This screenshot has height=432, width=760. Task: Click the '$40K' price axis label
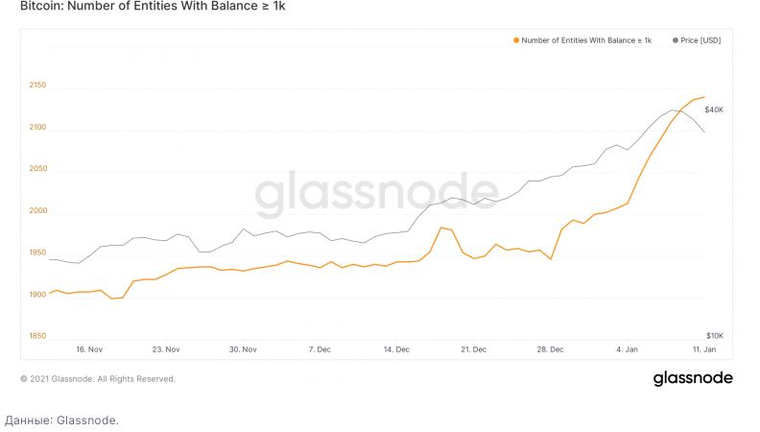coord(714,111)
